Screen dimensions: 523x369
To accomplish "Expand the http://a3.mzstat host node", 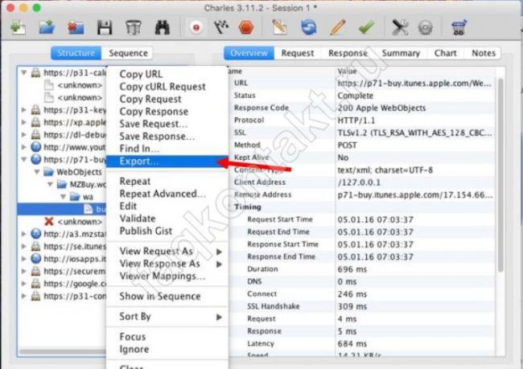I will pos(23,234).
